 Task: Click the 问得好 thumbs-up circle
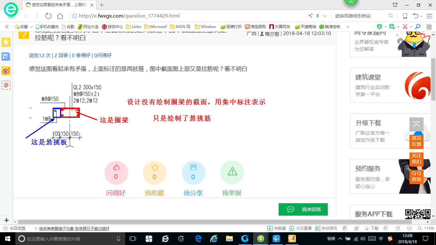(116, 173)
